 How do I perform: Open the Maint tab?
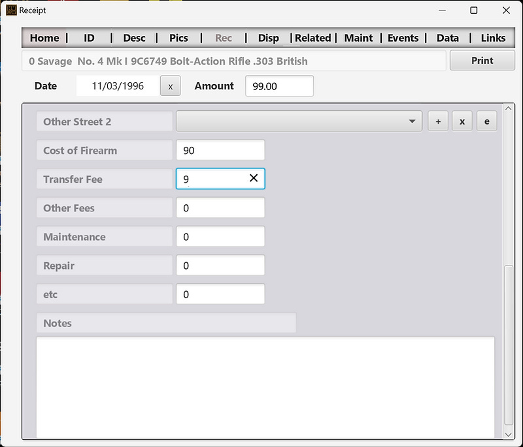point(358,38)
